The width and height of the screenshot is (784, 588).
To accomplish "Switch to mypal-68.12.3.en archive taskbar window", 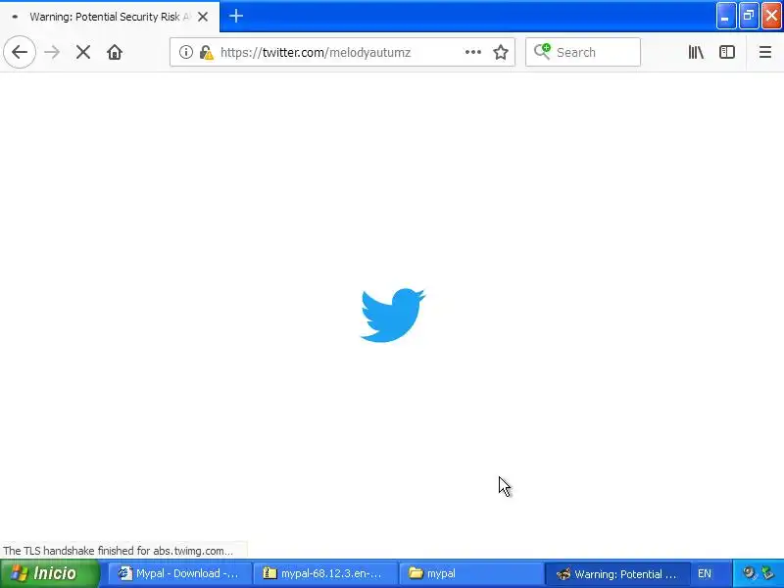I will click(325, 573).
